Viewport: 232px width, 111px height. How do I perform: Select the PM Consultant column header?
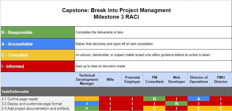click(x=154, y=79)
